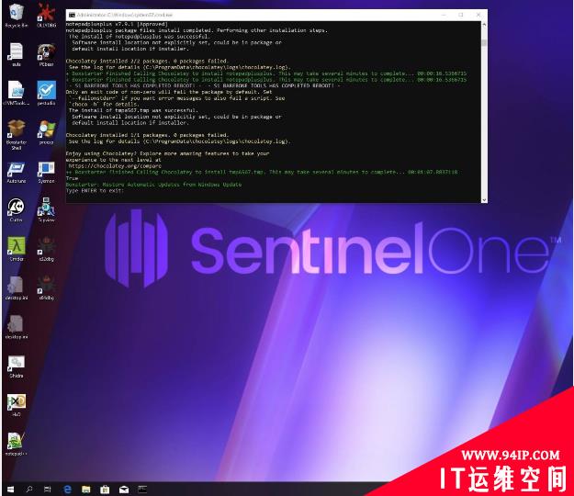Screen dimensions: 574x496
Task: Close the cmd.exe console window
Action: [478, 15]
